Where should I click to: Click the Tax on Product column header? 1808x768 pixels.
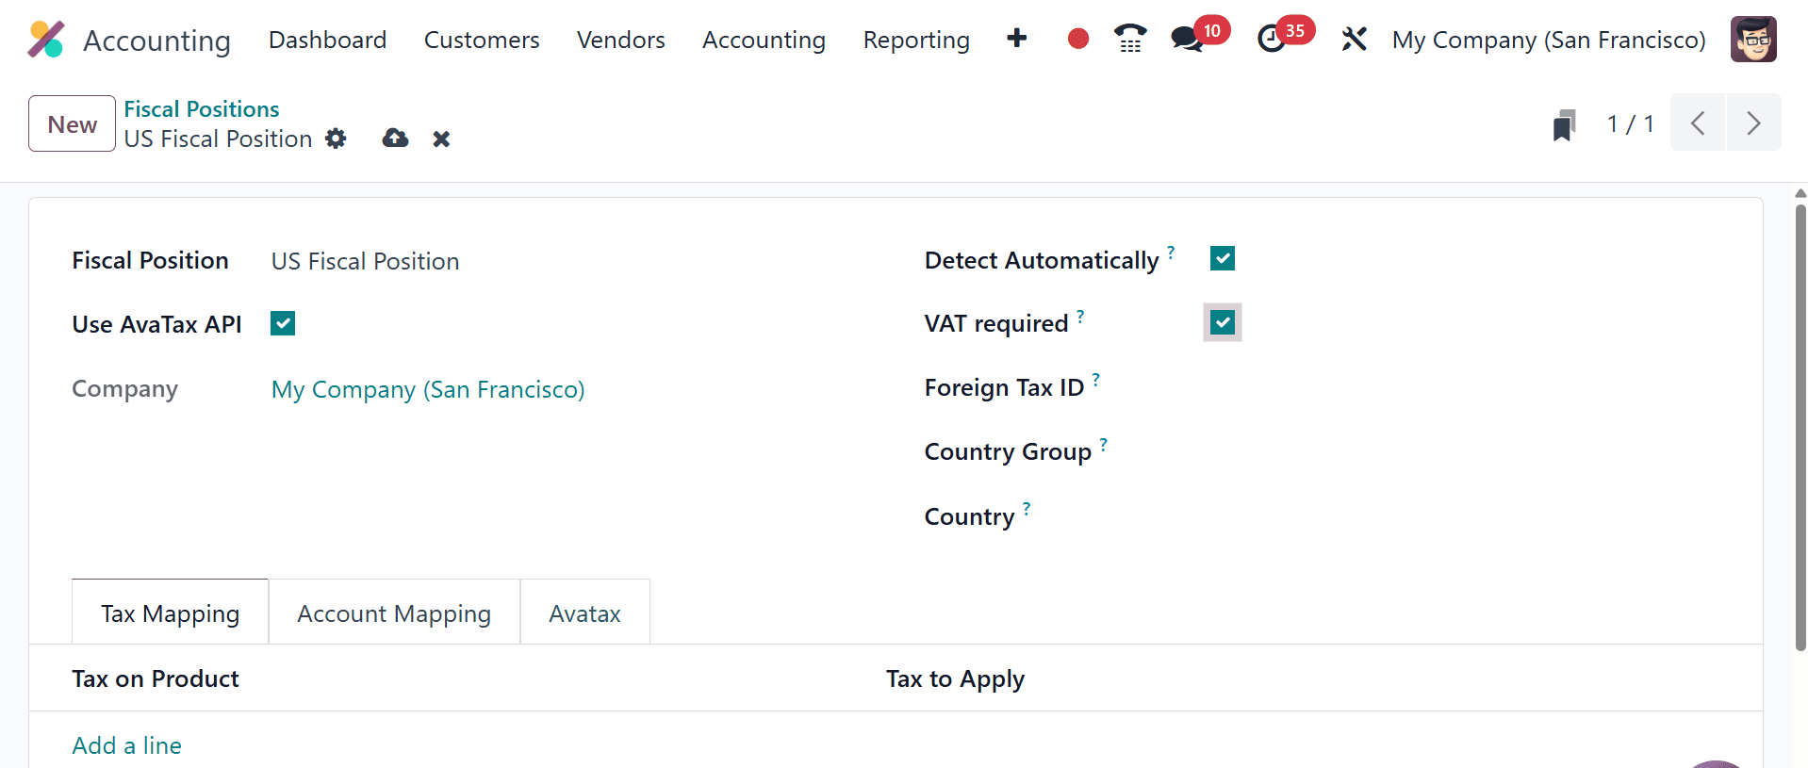pyautogui.click(x=156, y=678)
